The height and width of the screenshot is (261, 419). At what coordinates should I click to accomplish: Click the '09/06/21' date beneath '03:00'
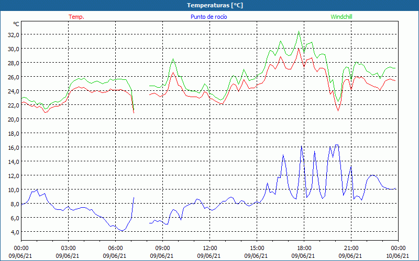[x=68, y=256]
